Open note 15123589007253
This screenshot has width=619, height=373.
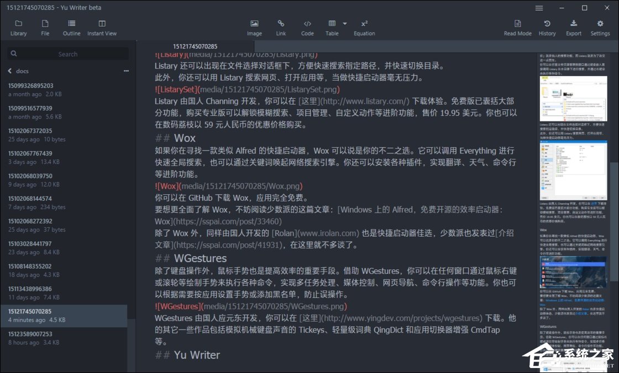64,338
